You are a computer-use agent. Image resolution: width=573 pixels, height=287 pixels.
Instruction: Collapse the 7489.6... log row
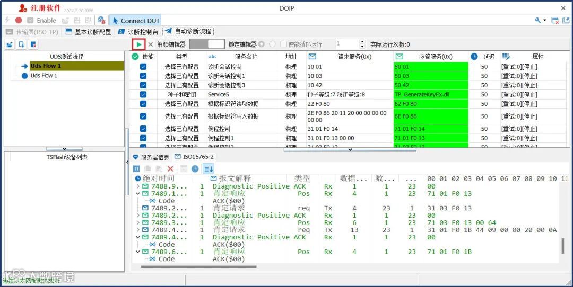pos(138,252)
